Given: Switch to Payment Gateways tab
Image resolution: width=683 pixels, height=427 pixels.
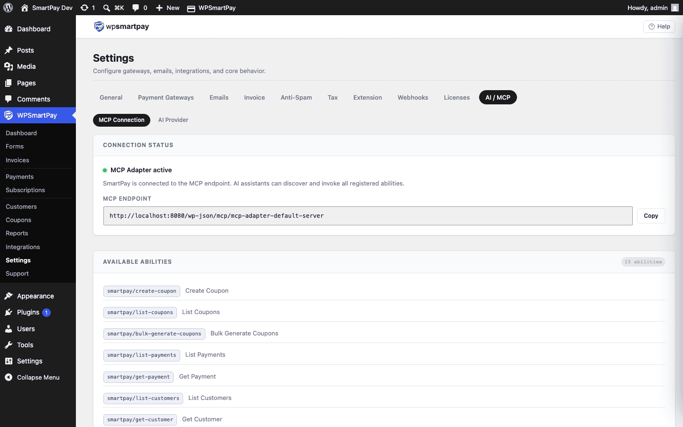Looking at the screenshot, I should pyautogui.click(x=166, y=97).
